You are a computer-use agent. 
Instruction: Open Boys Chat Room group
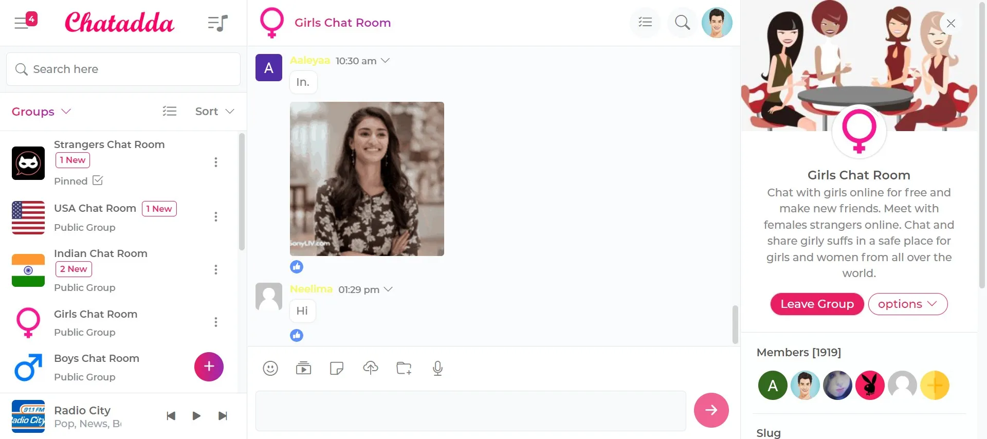(97, 358)
